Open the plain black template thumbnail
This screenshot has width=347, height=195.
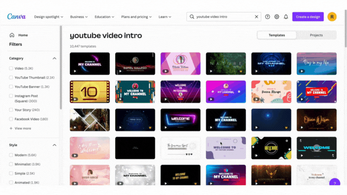[x=135, y=148]
